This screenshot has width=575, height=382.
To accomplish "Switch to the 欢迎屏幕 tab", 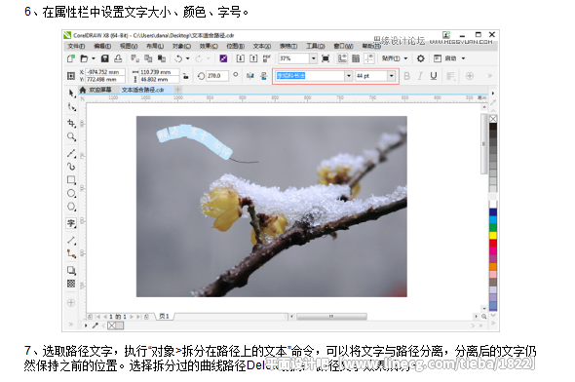I will [x=100, y=90].
